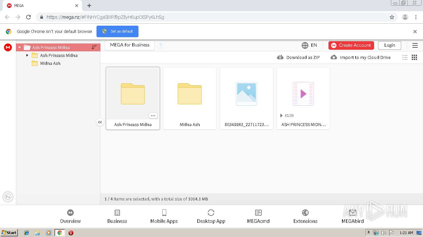Open Business in the bottom bar

(117, 217)
